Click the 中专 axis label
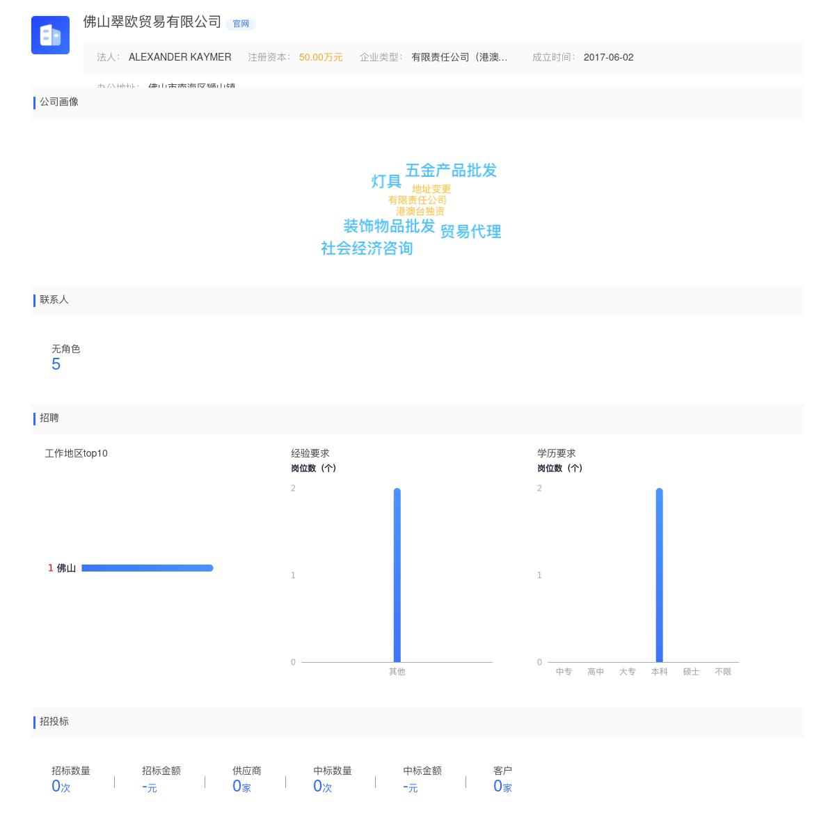 click(564, 672)
